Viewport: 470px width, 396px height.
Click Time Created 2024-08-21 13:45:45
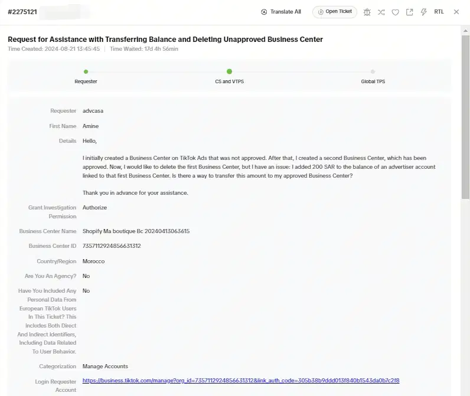(54, 49)
